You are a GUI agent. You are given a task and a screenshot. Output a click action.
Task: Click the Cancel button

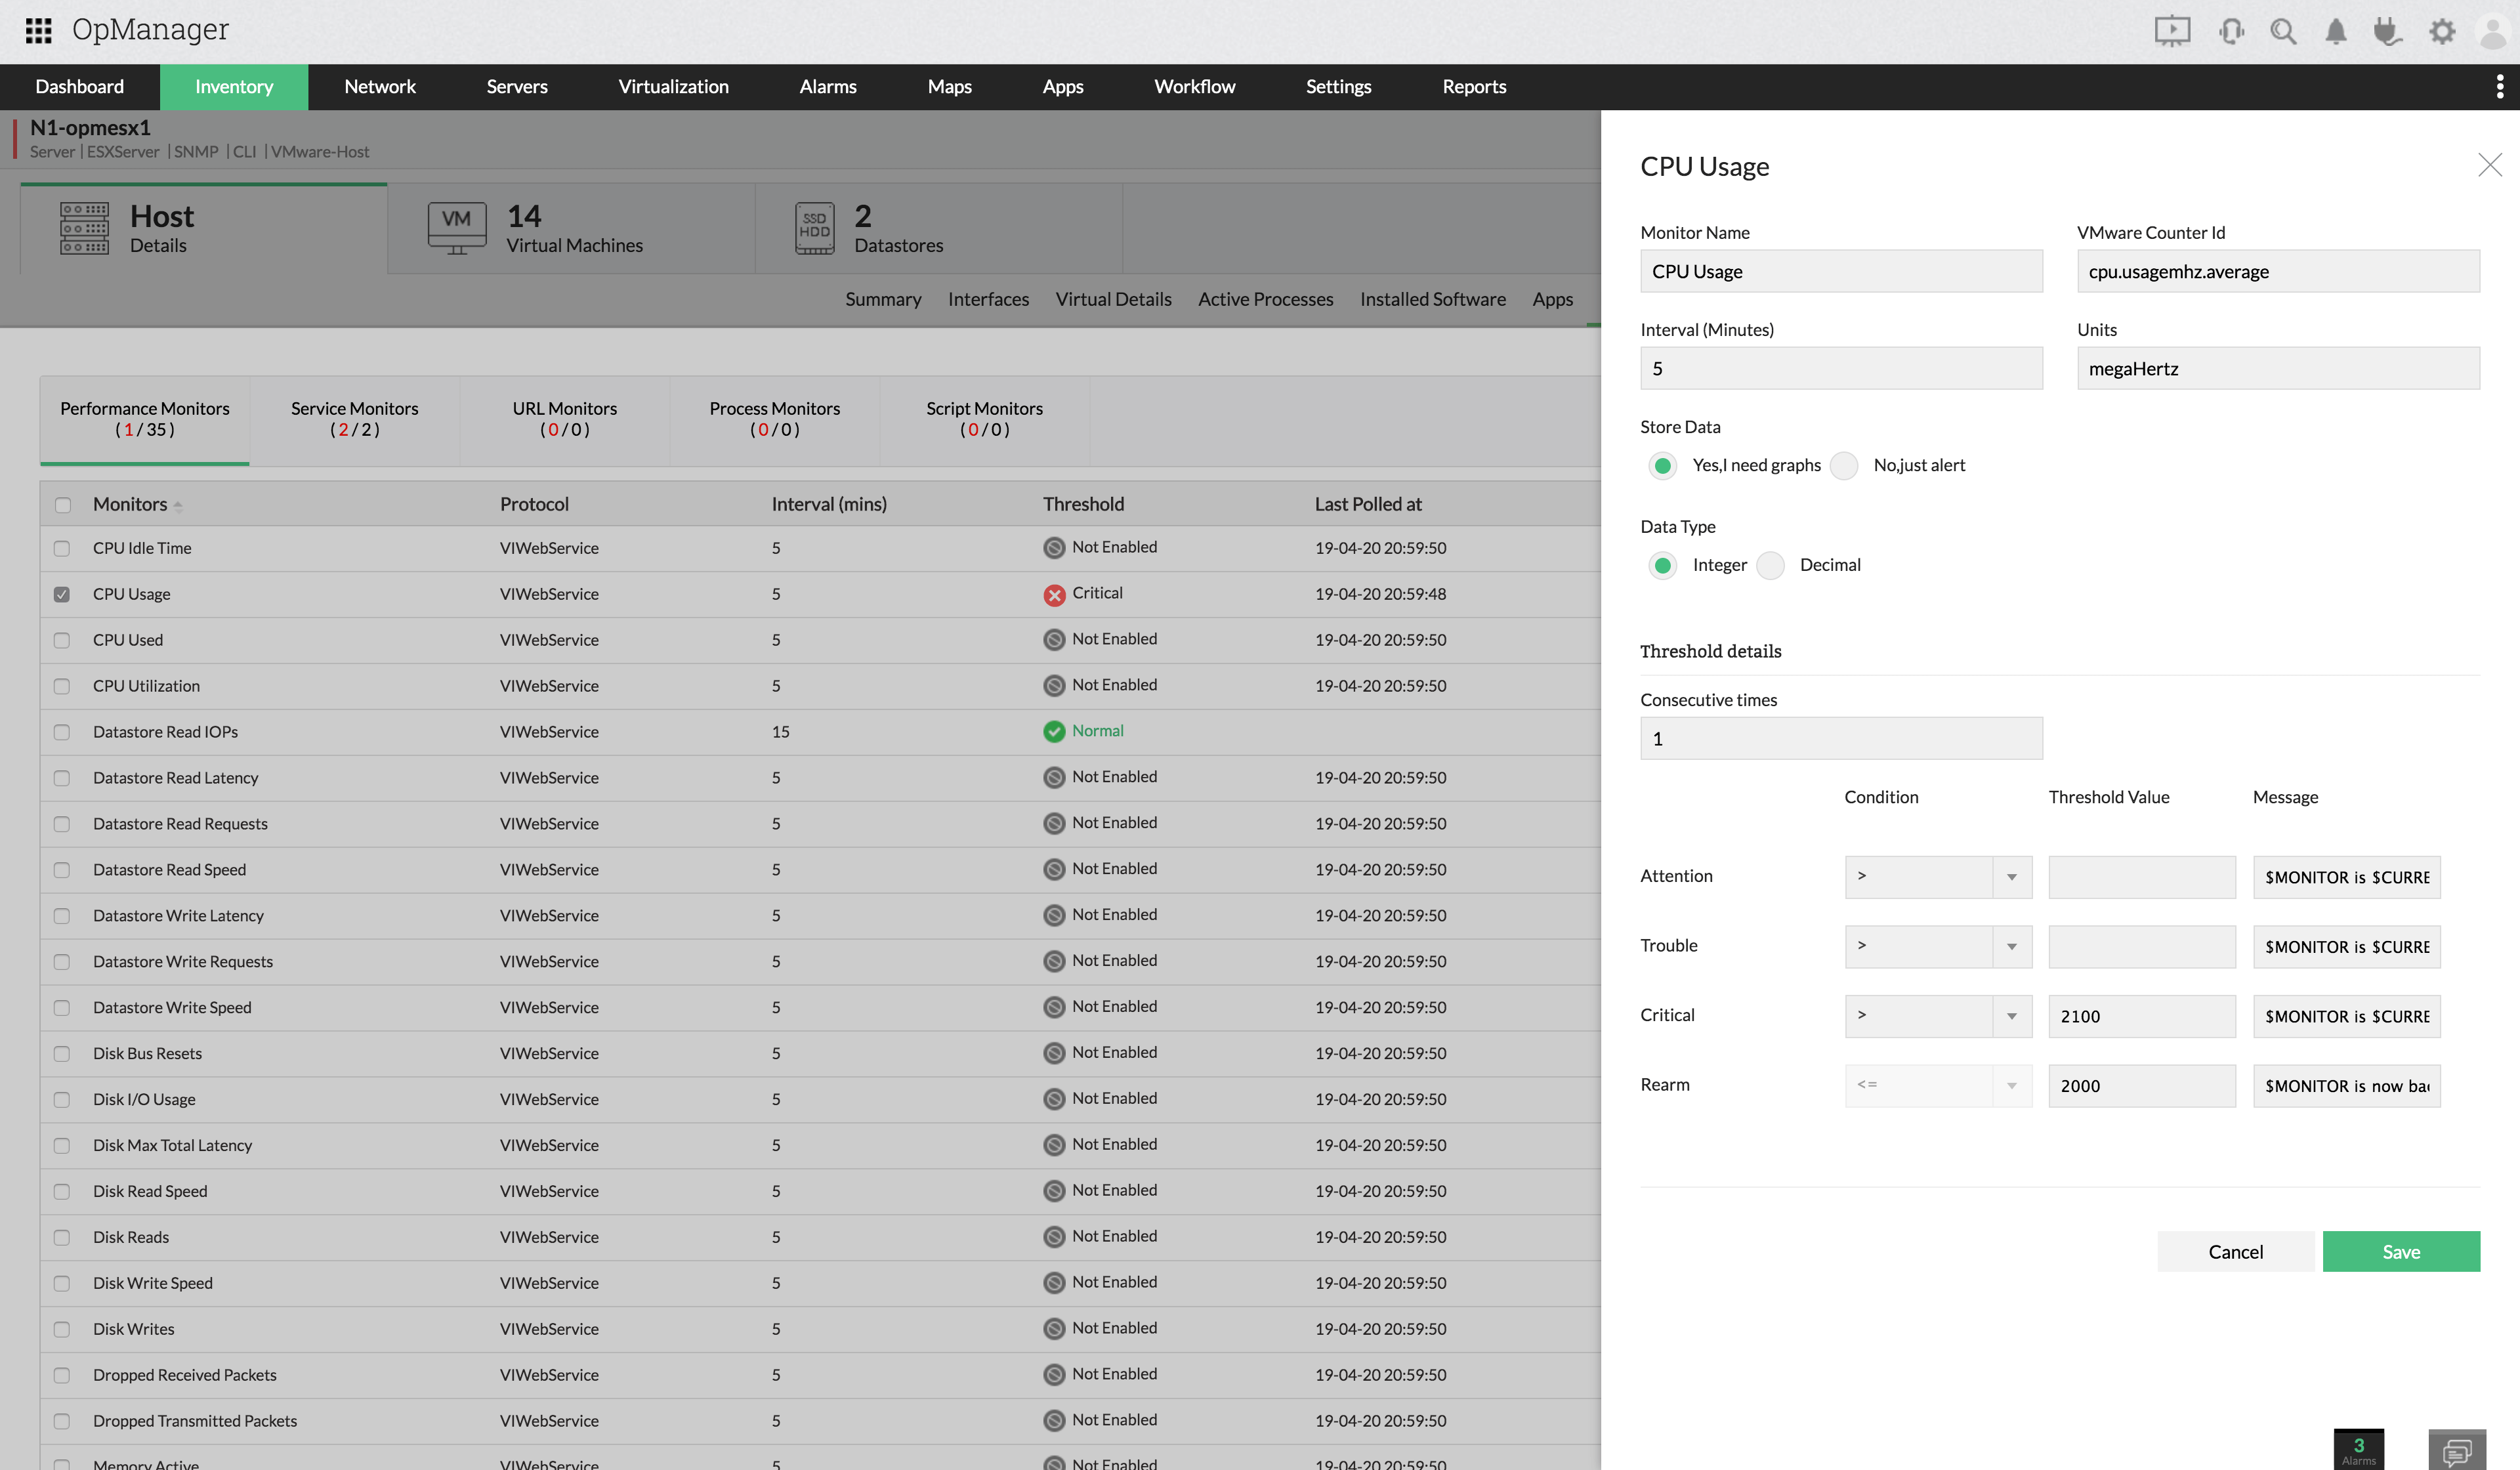[x=2235, y=1252]
